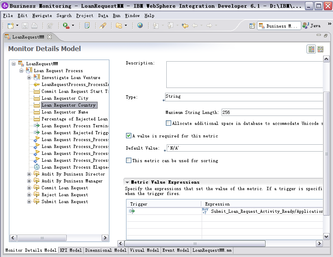The width and height of the screenshot is (333, 257).
Task: Open the dropdown arrow beside the Run icon
Action: click(73, 26)
